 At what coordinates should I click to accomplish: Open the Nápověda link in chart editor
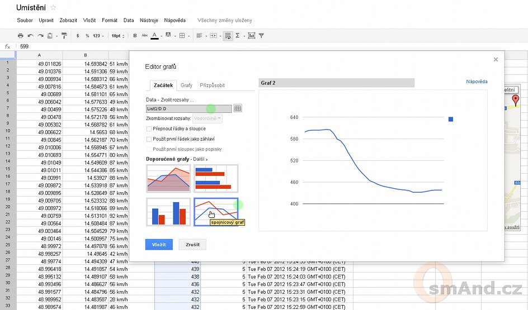[477, 82]
